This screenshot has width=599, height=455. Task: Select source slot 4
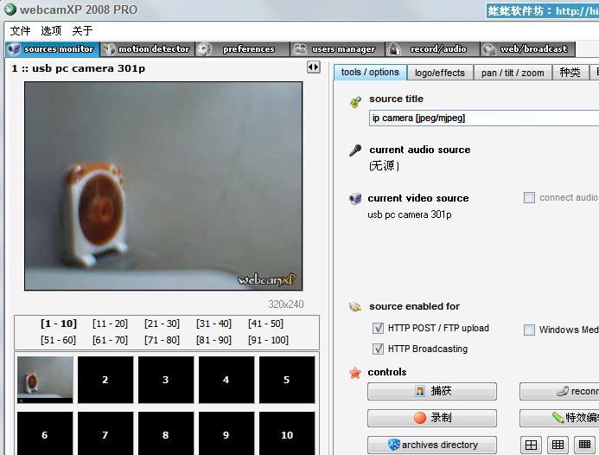(226, 380)
